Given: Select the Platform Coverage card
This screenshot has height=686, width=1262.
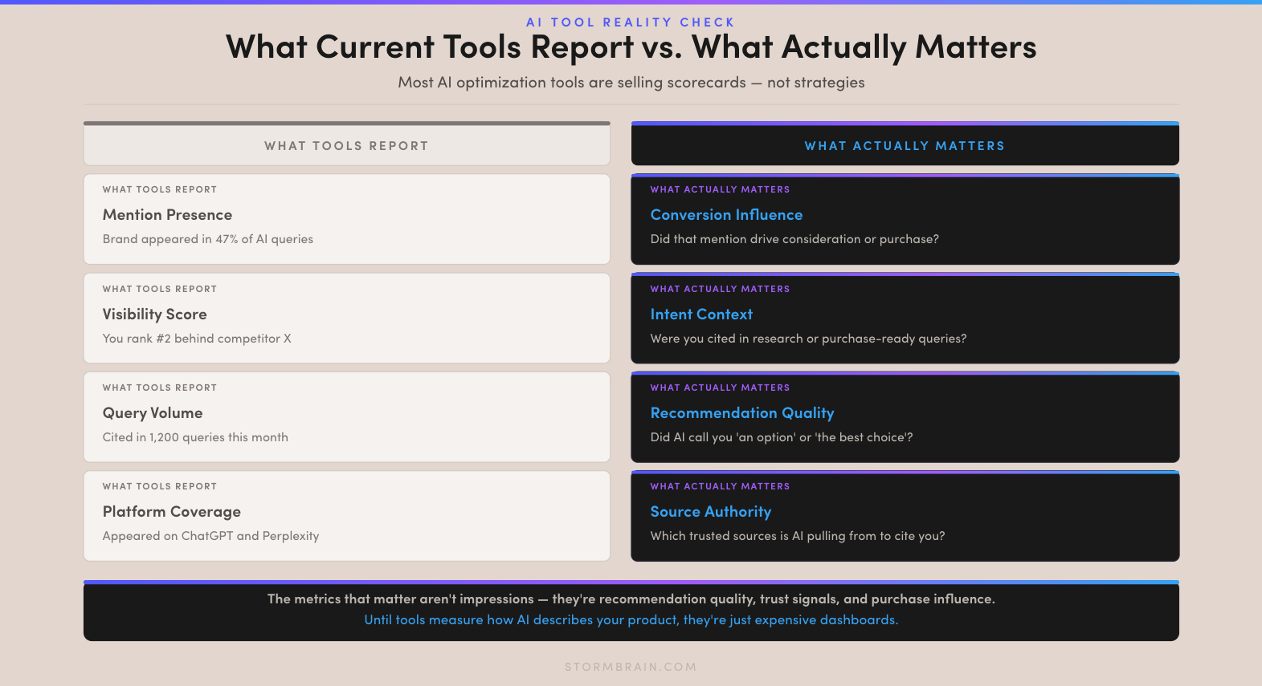Looking at the screenshot, I should (346, 515).
